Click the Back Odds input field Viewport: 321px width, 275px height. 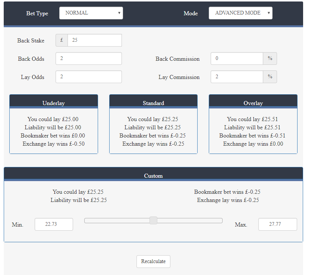[89, 59]
